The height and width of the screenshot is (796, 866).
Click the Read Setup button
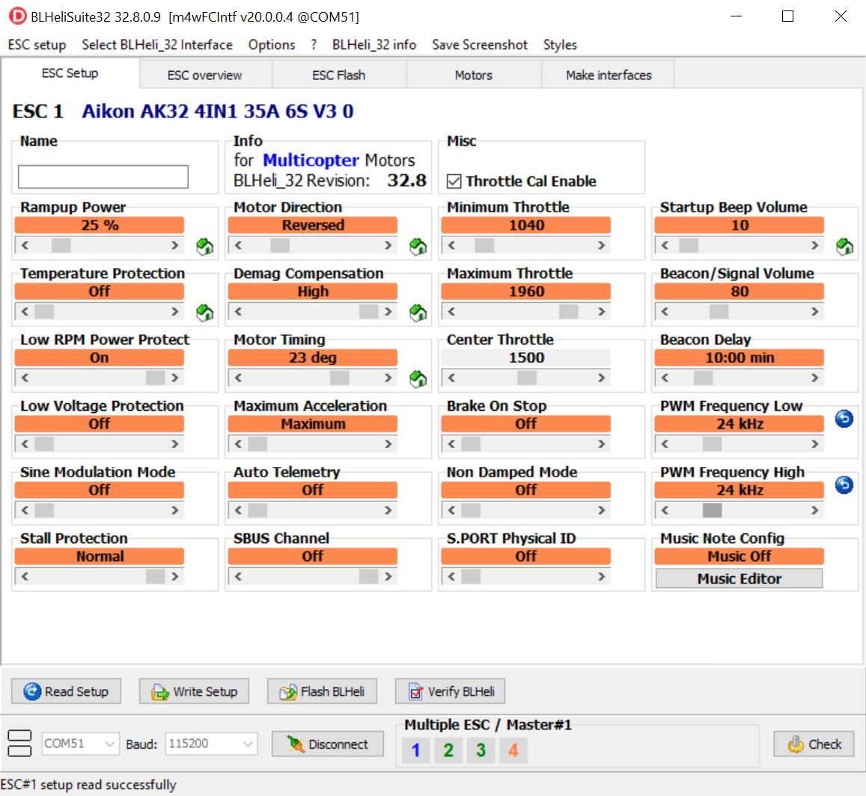click(67, 691)
